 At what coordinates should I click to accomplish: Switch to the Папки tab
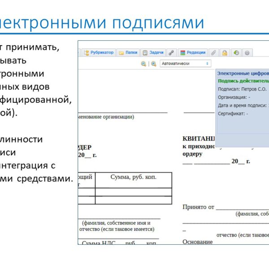pos(128,52)
